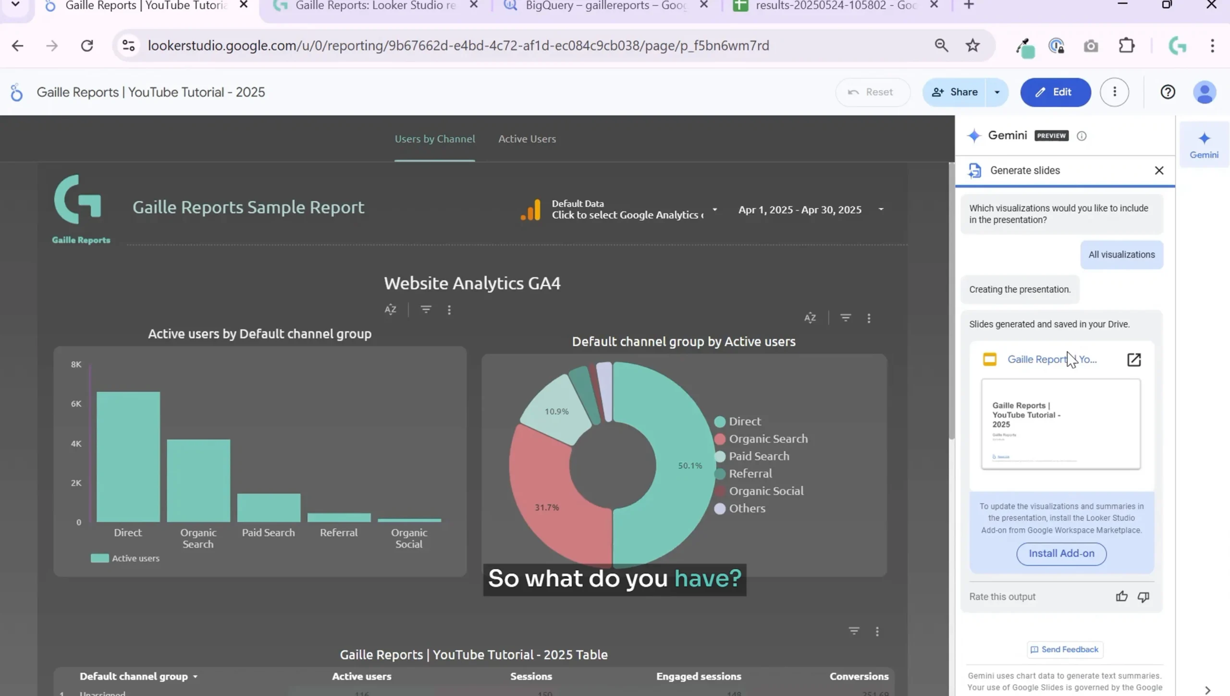The image size is (1230, 696).
Task: Click the browser address bar URL
Action: pos(458,46)
